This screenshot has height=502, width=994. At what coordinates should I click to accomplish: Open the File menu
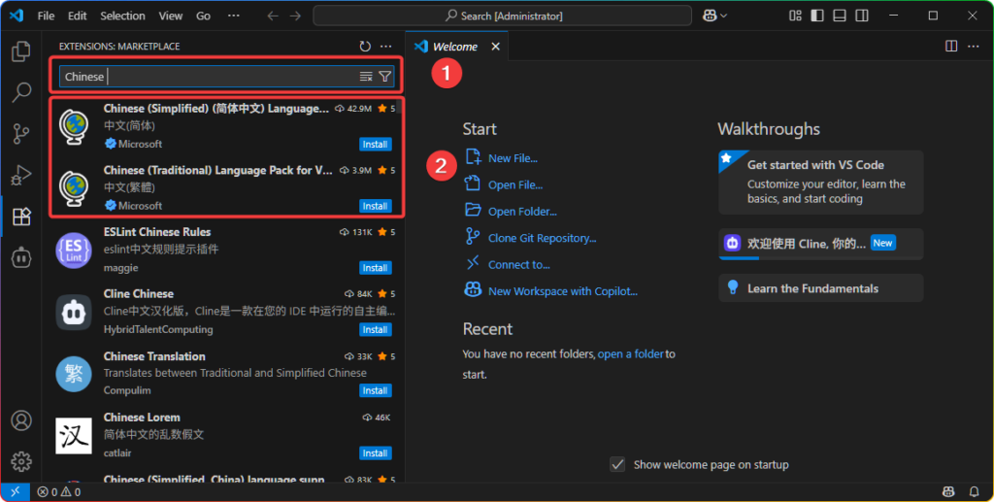click(x=47, y=16)
